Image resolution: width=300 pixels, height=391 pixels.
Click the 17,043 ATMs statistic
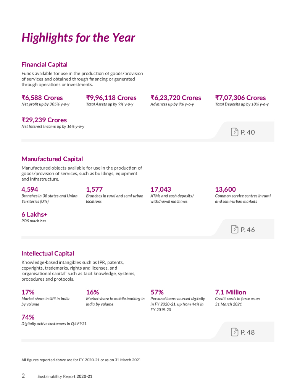pos(161,189)
